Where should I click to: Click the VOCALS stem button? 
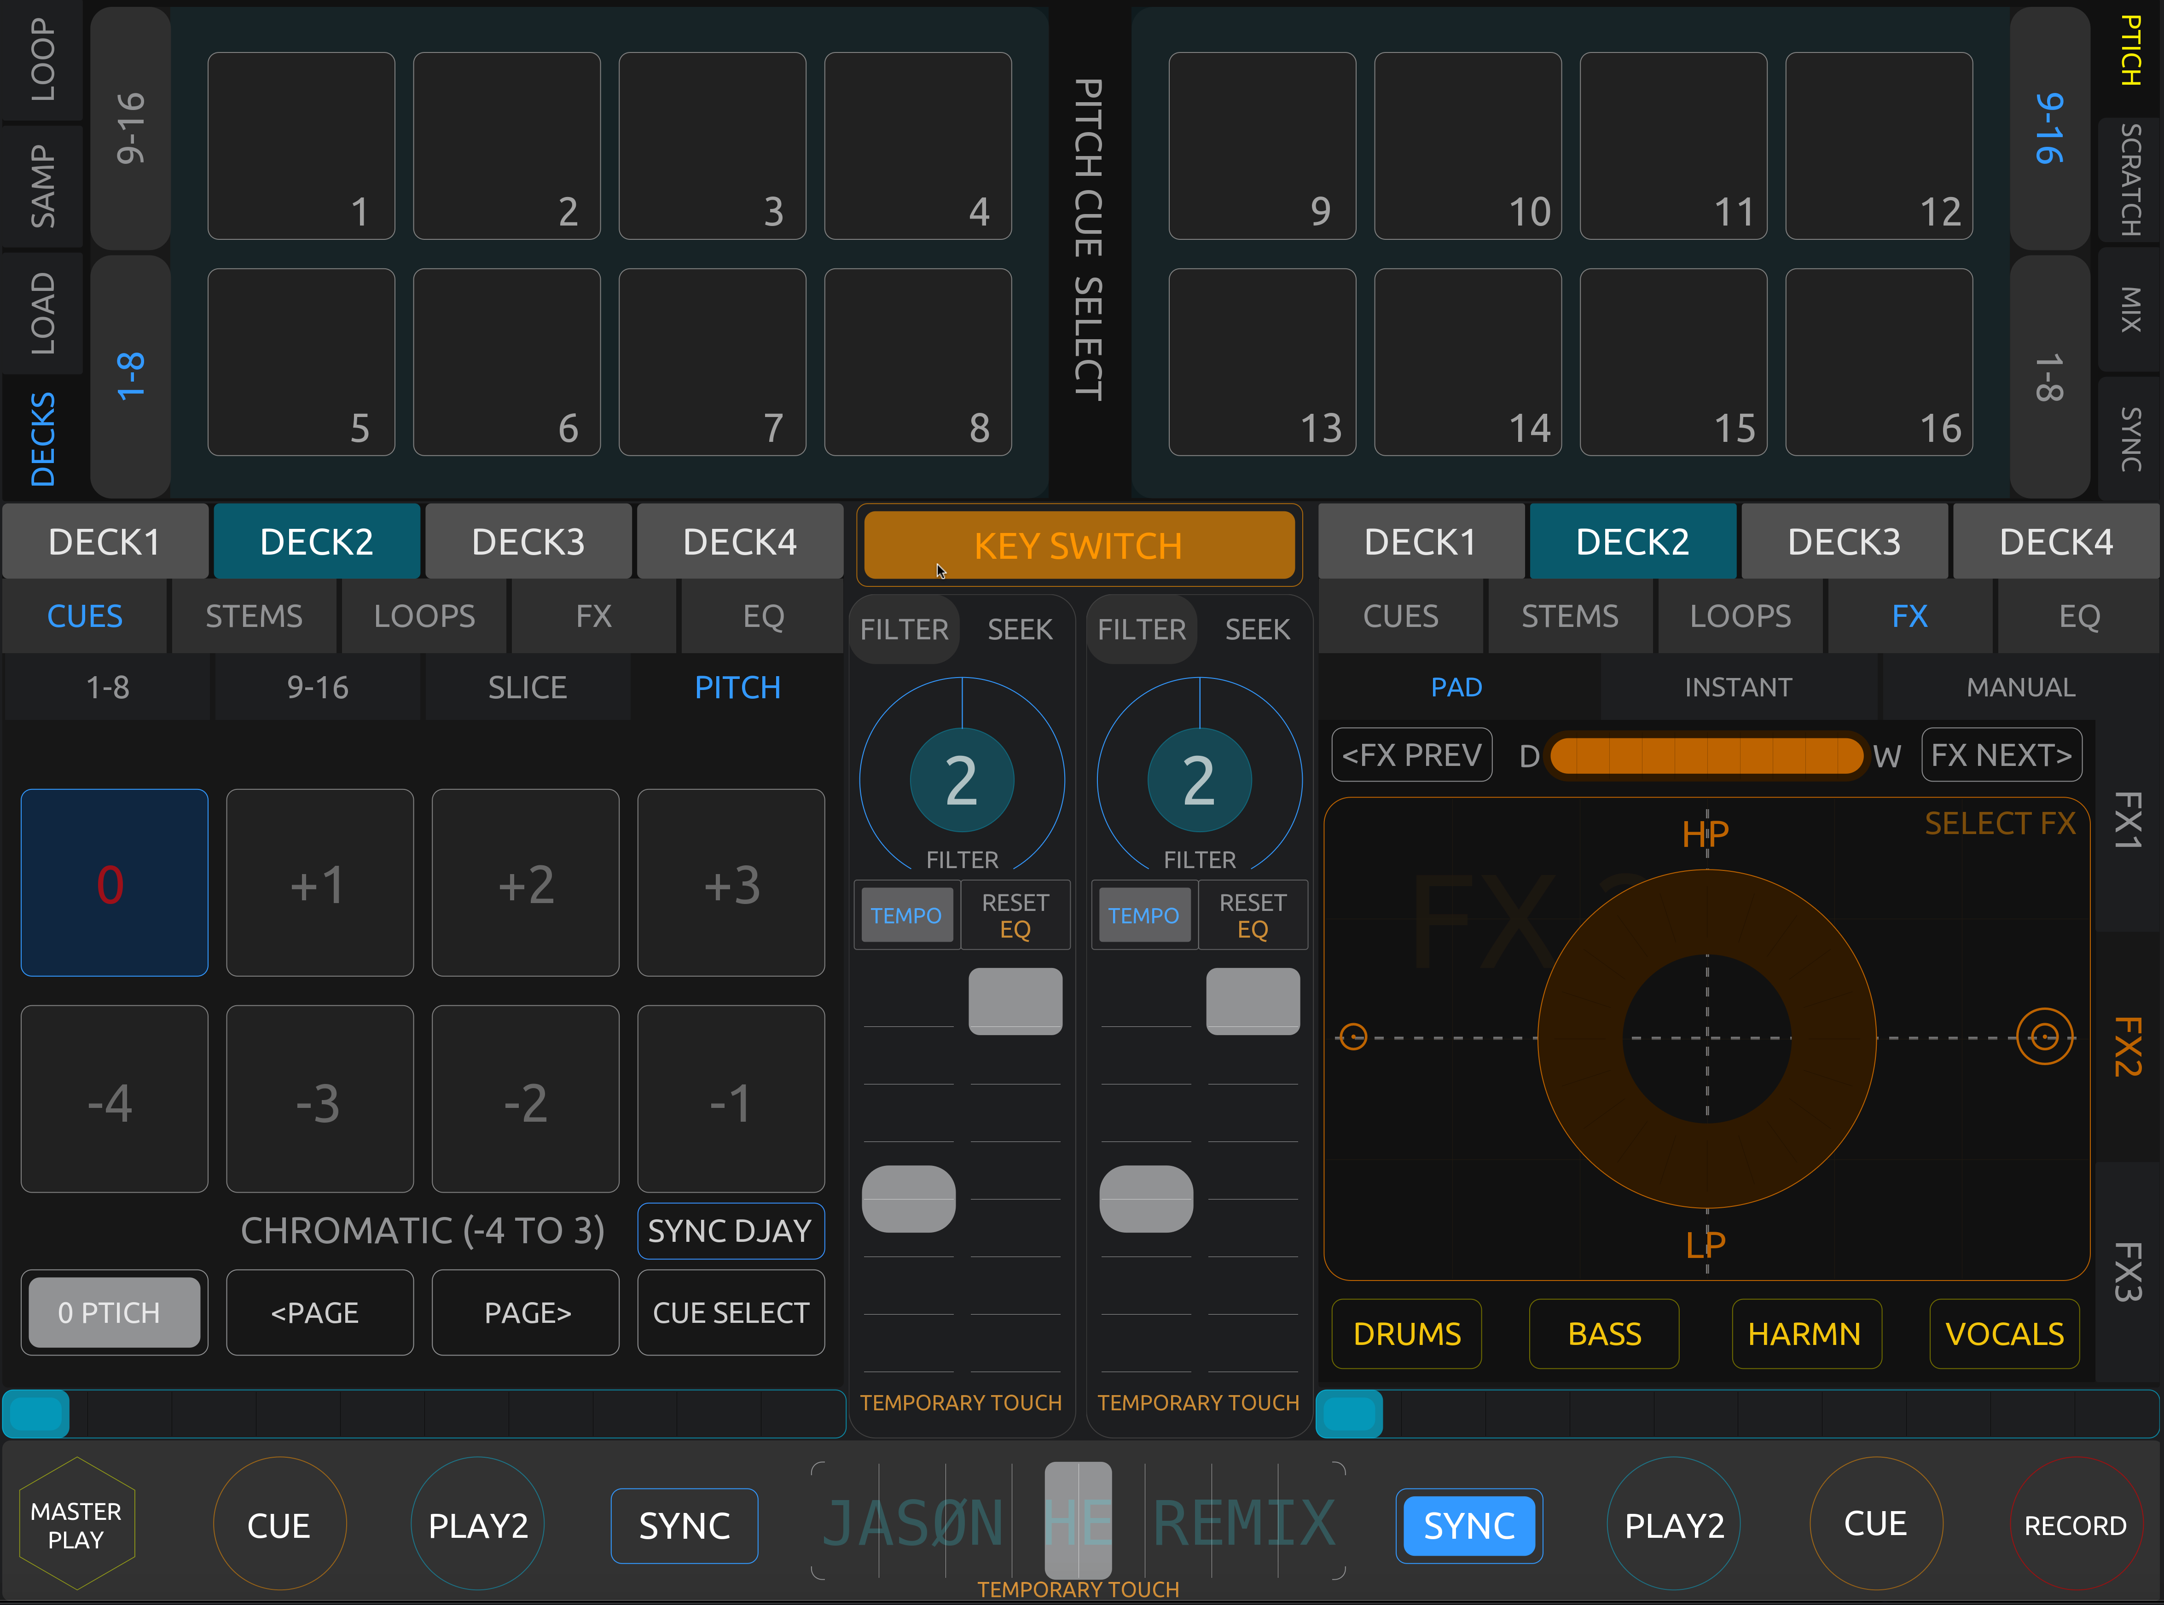pos(2004,1334)
